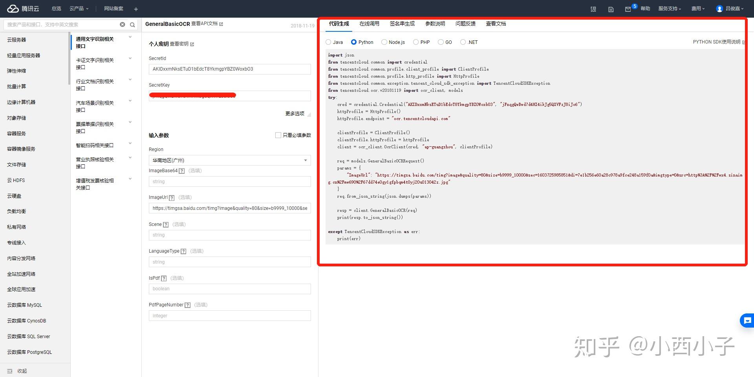Viewport: 754px width, 377px height.
Task: Open the 查看API文档 link
Action: (204, 24)
